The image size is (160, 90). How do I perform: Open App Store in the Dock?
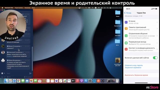coord(86,81)
